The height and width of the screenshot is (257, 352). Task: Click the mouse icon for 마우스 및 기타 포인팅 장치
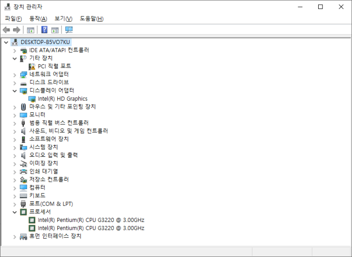point(23,107)
